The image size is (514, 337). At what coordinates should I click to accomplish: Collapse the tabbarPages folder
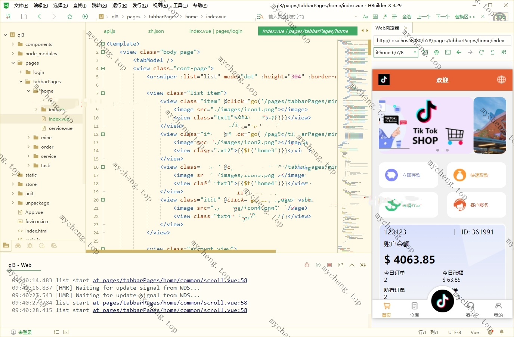[21, 81]
